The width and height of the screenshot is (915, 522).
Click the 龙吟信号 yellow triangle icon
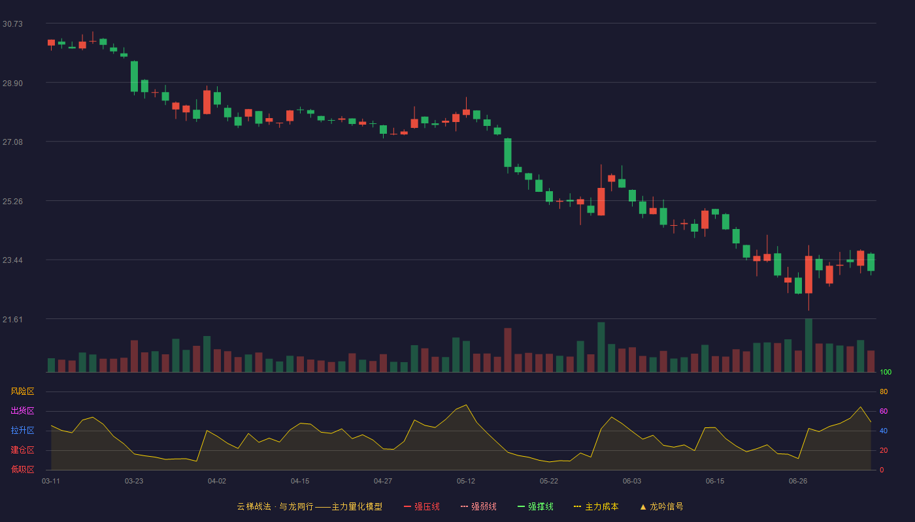point(642,506)
